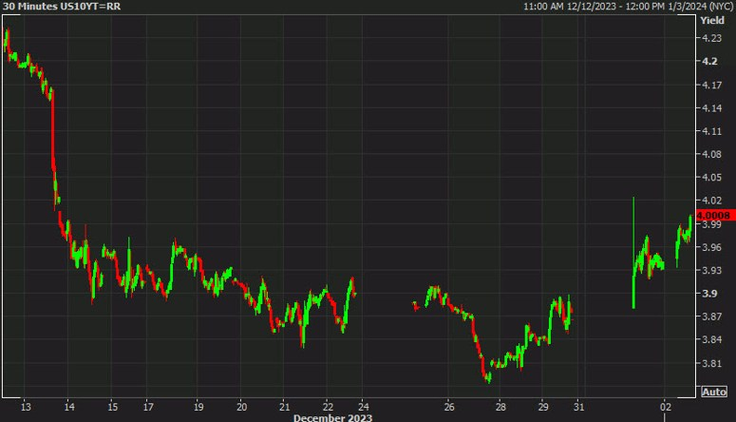Image resolution: width=736 pixels, height=422 pixels.
Task: Click the 24 date label on time axis
Action: coord(364,407)
